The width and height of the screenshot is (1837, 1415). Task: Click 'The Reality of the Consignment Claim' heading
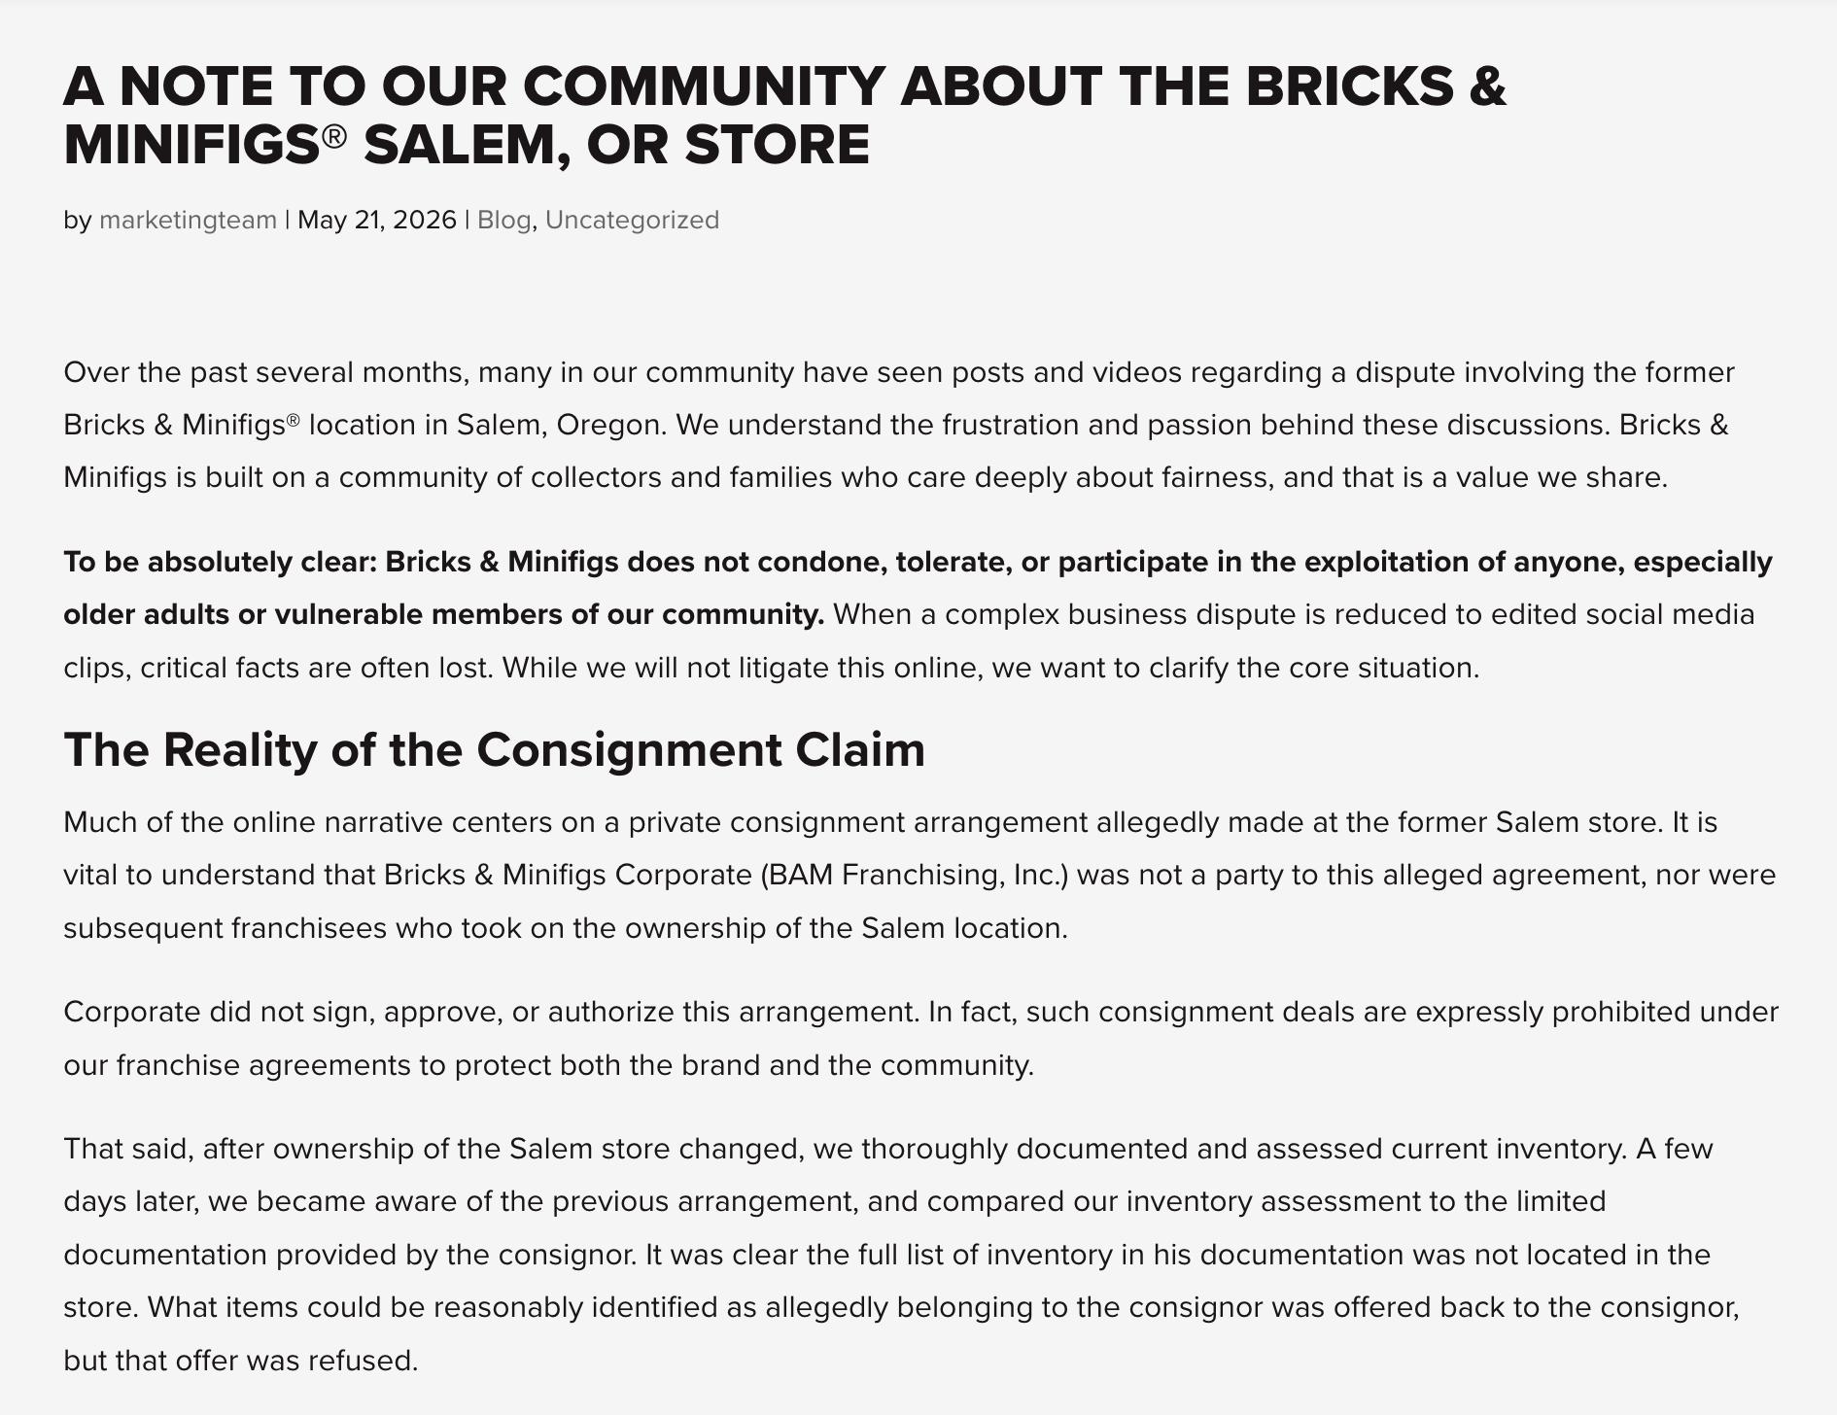pyautogui.click(x=494, y=749)
